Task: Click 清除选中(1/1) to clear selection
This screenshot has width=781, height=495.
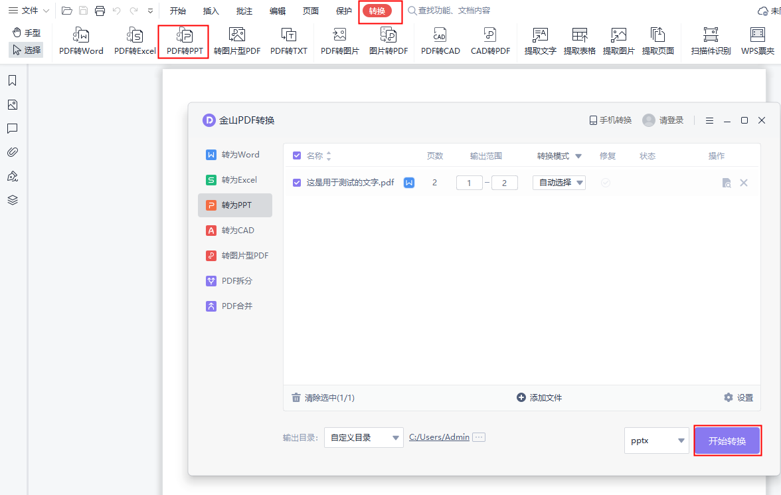Action: click(x=323, y=398)
